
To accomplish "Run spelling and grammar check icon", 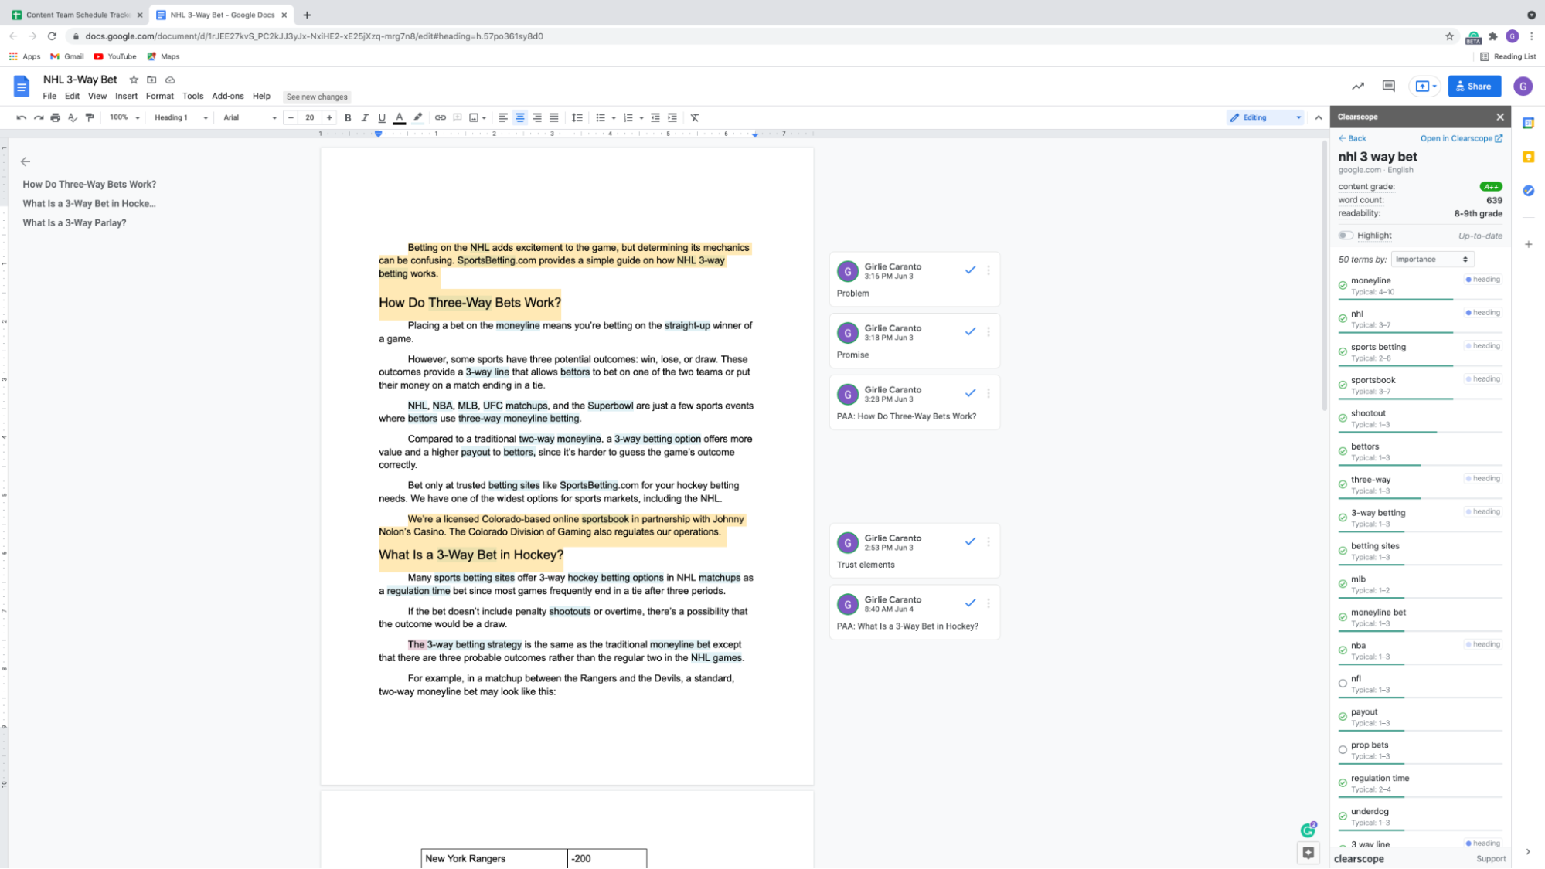I will pyautogui.click(x=72, y=117).
